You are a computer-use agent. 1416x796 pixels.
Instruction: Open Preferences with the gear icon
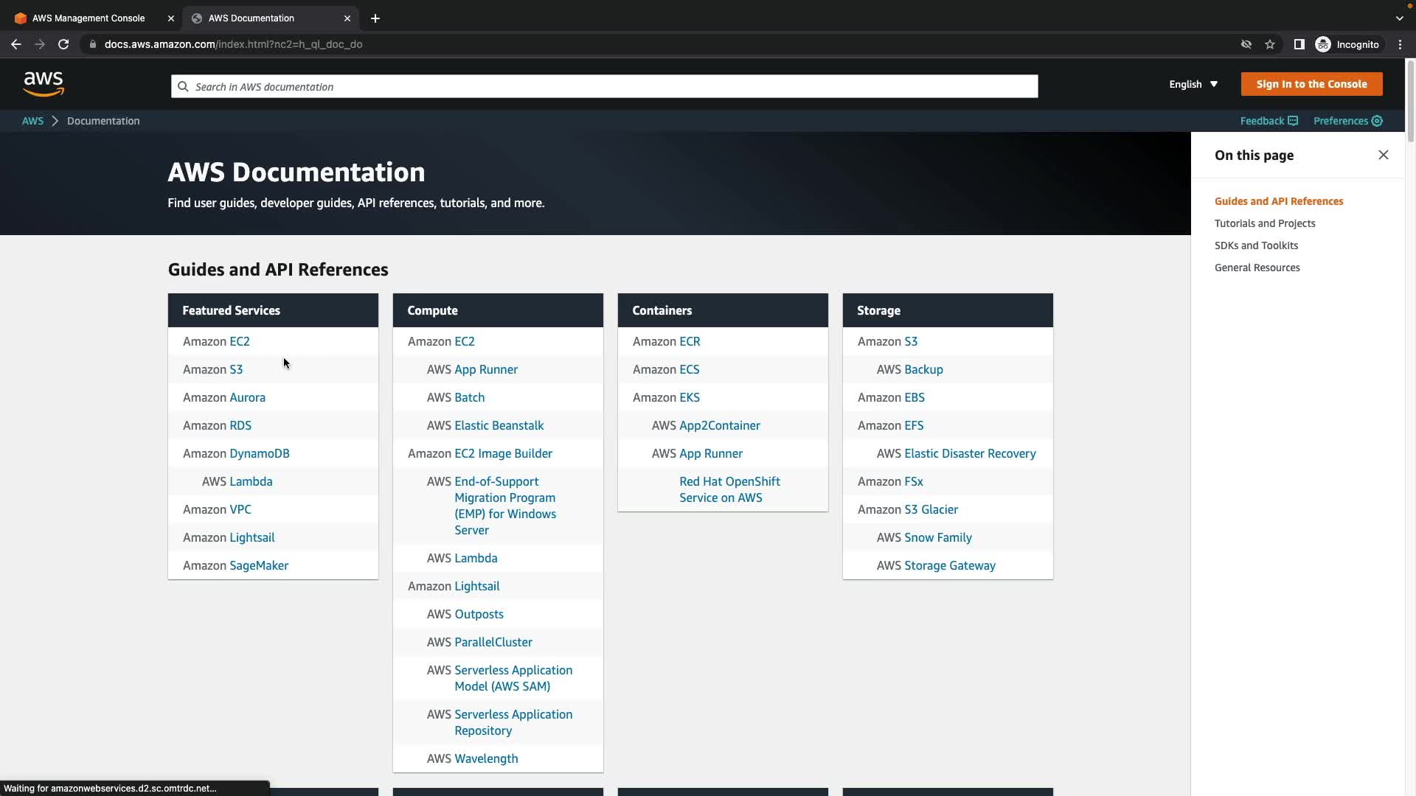[x=1377, y=121]
